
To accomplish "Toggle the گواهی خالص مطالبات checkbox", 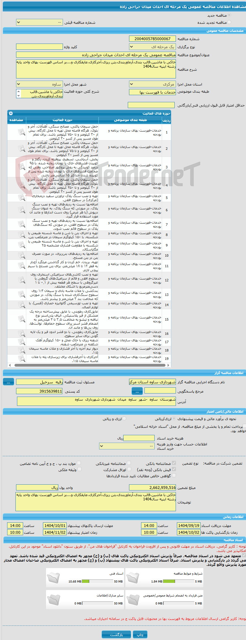I will point(174,475).
